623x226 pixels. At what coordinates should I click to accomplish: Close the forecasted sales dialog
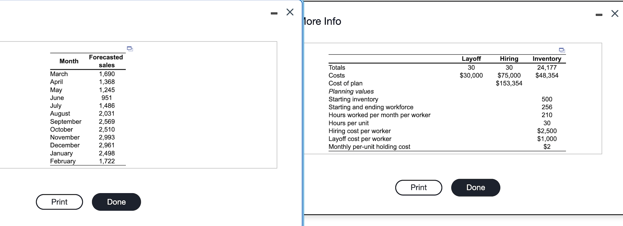pos(290,12)
